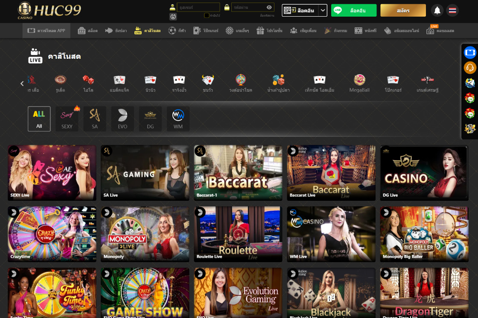Click the Download APP (ดาวน์โหลด APP) button
478x318 pixels.
[x=47, y=31]
